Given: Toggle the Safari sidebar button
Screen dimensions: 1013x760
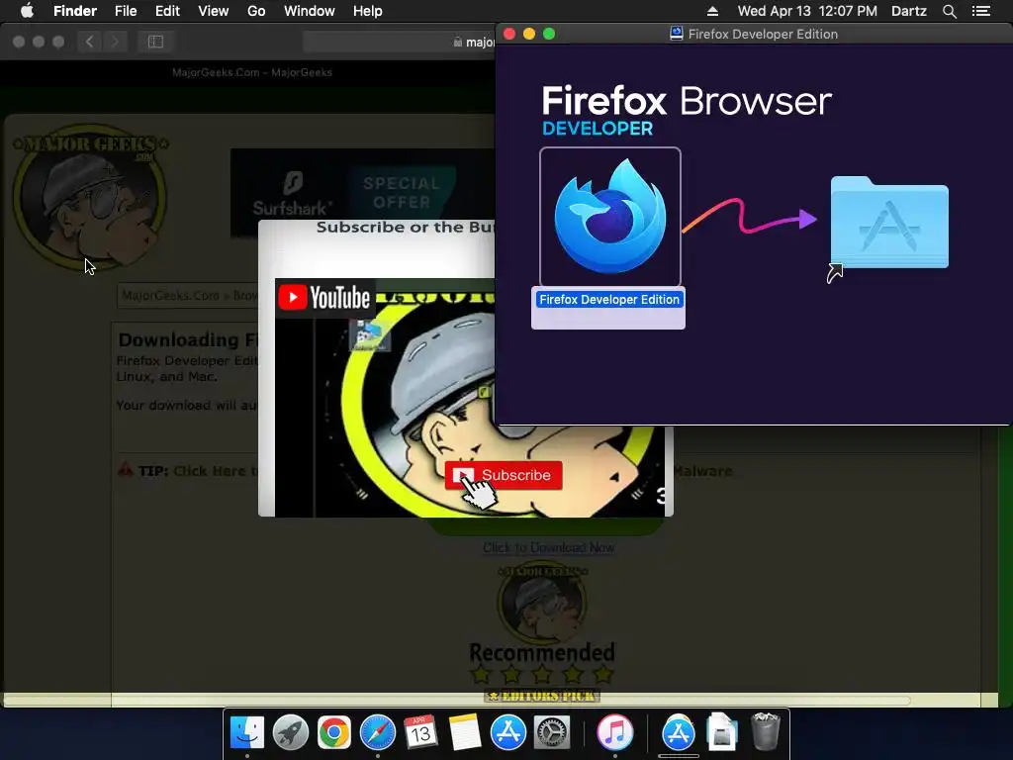Looking at the screenshot, I should (155, 42).
